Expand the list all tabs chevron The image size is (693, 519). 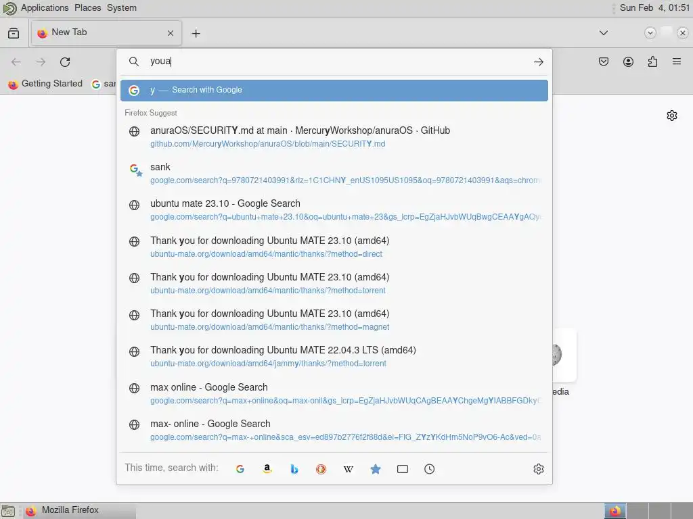pyautogui.click(x=603, y=32)
